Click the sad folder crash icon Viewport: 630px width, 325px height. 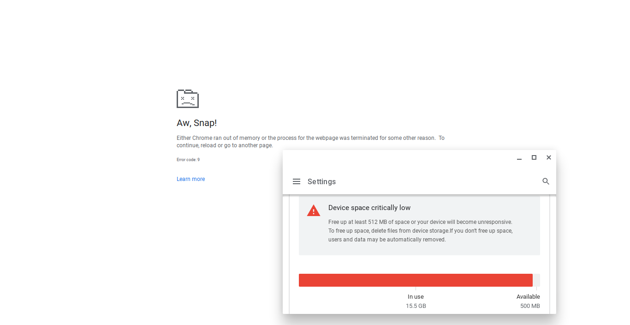pyautogui.click(x=188, y=98)
